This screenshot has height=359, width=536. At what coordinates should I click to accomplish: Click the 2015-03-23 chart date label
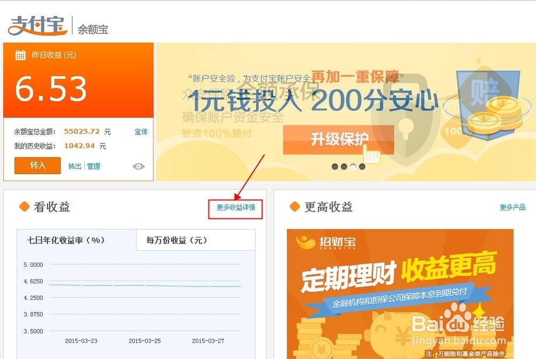point(81,341)
